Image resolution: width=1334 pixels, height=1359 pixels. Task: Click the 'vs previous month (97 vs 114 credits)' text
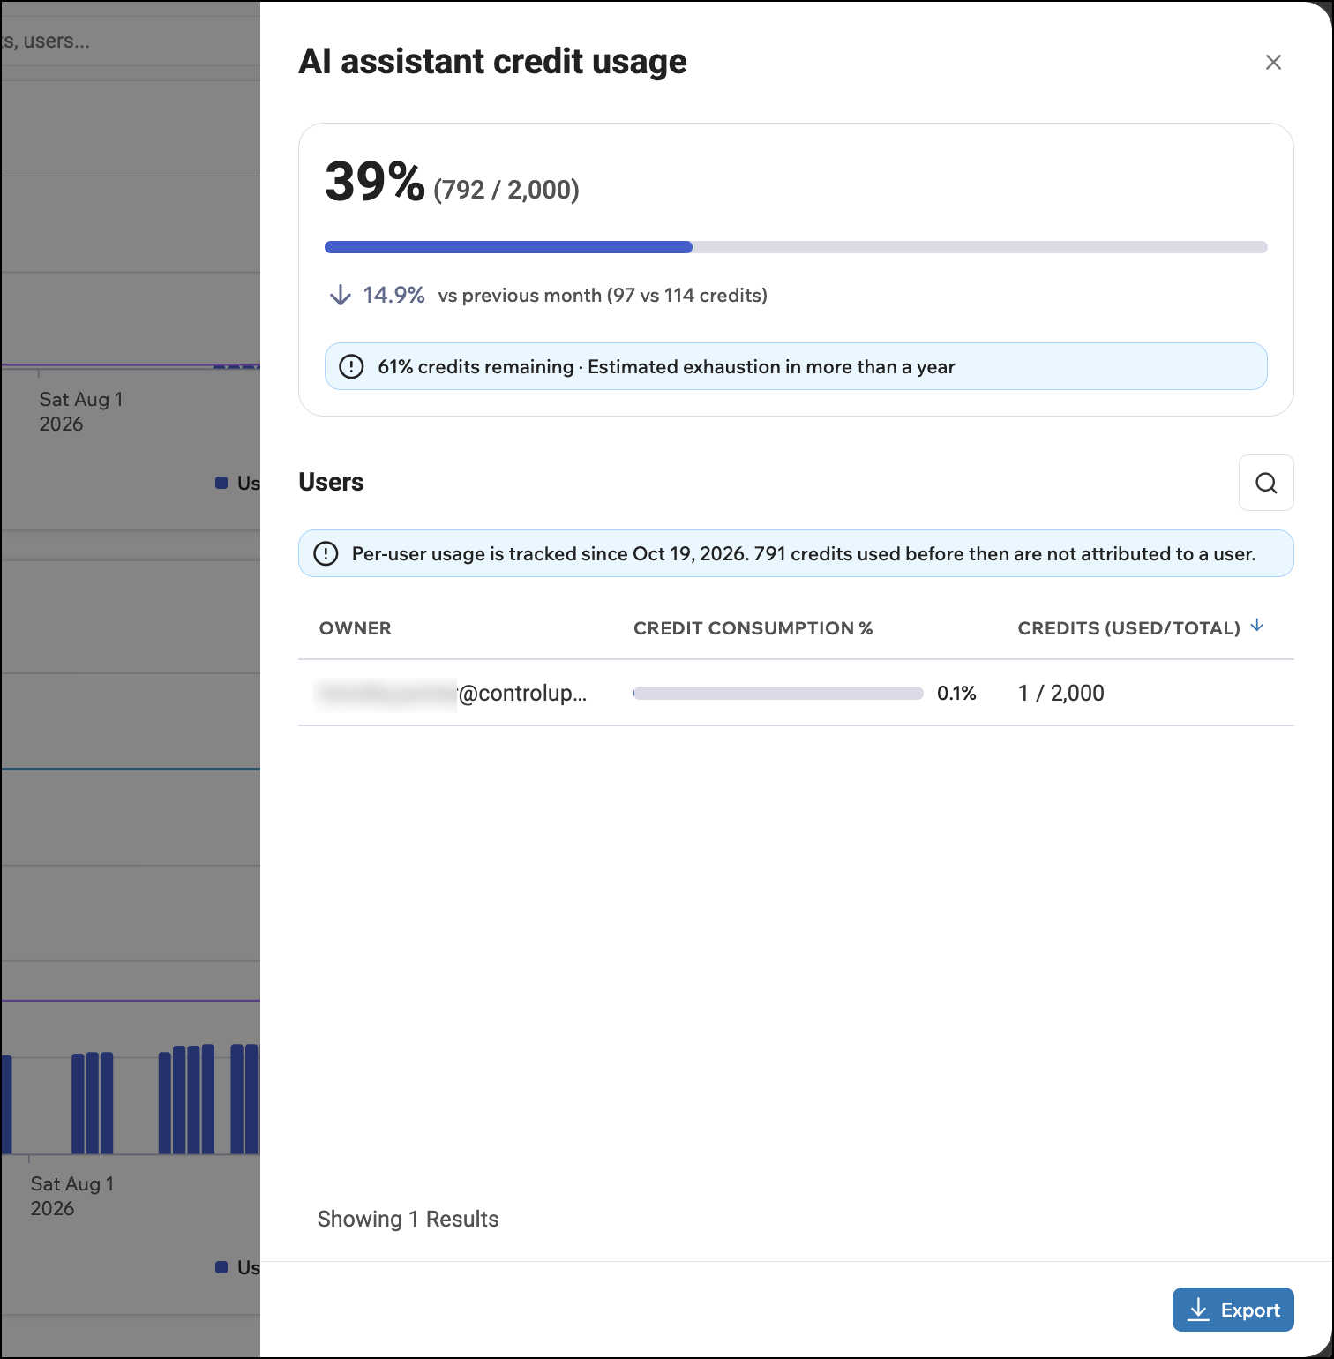pos(603,296)
